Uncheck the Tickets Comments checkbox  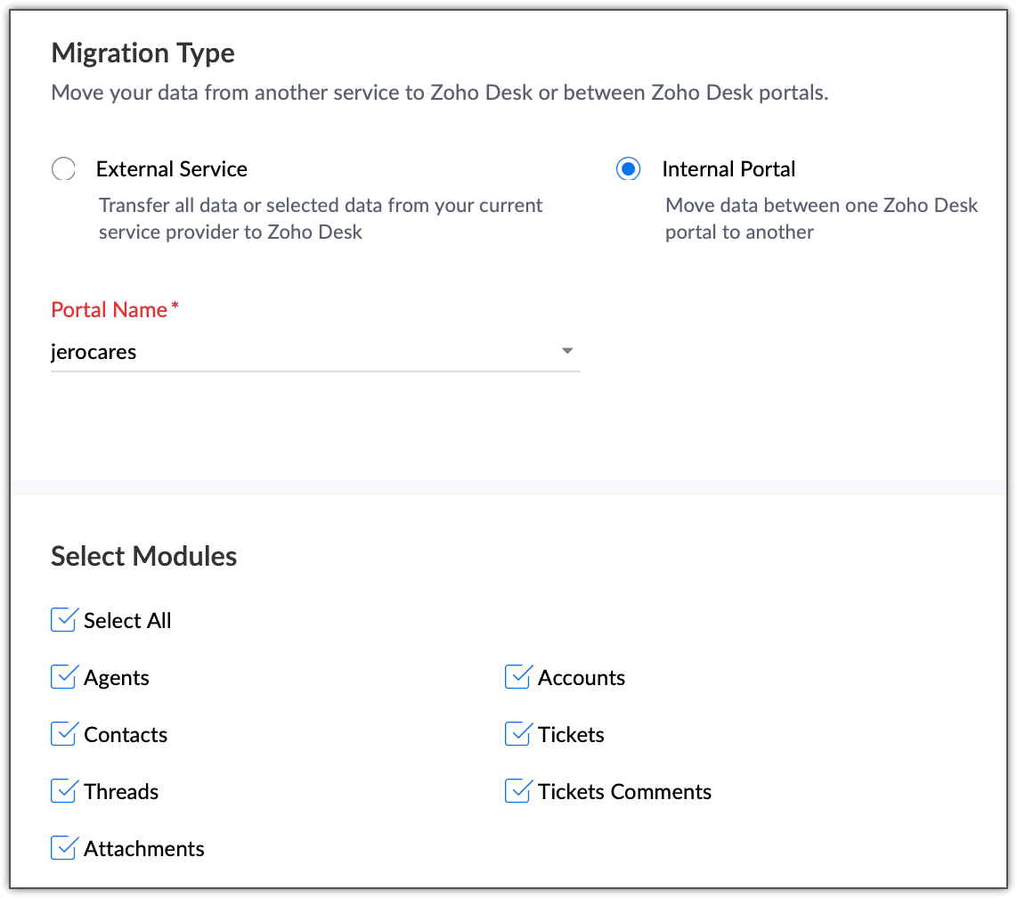(x=517, y=792)
